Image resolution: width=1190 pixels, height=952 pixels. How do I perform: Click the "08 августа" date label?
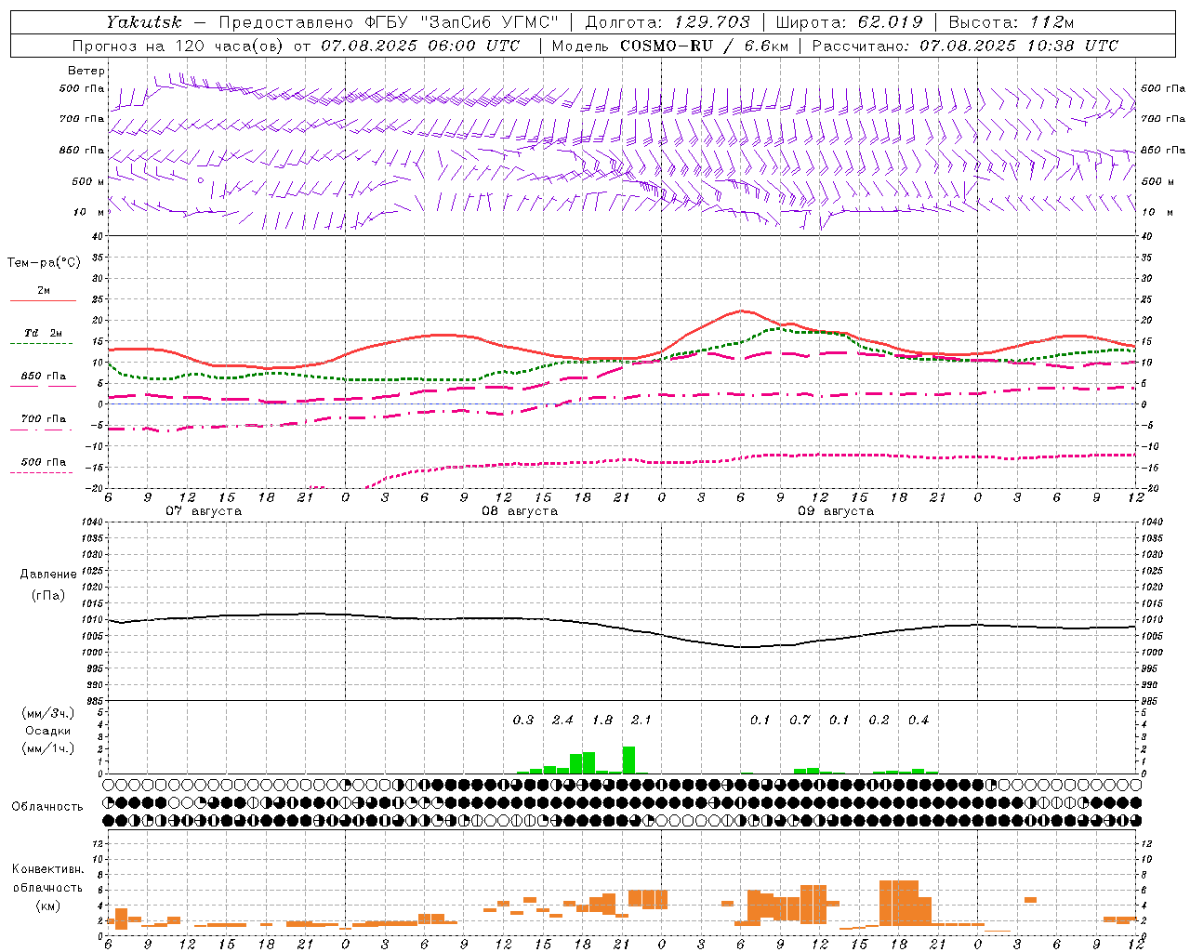(520, 511)
